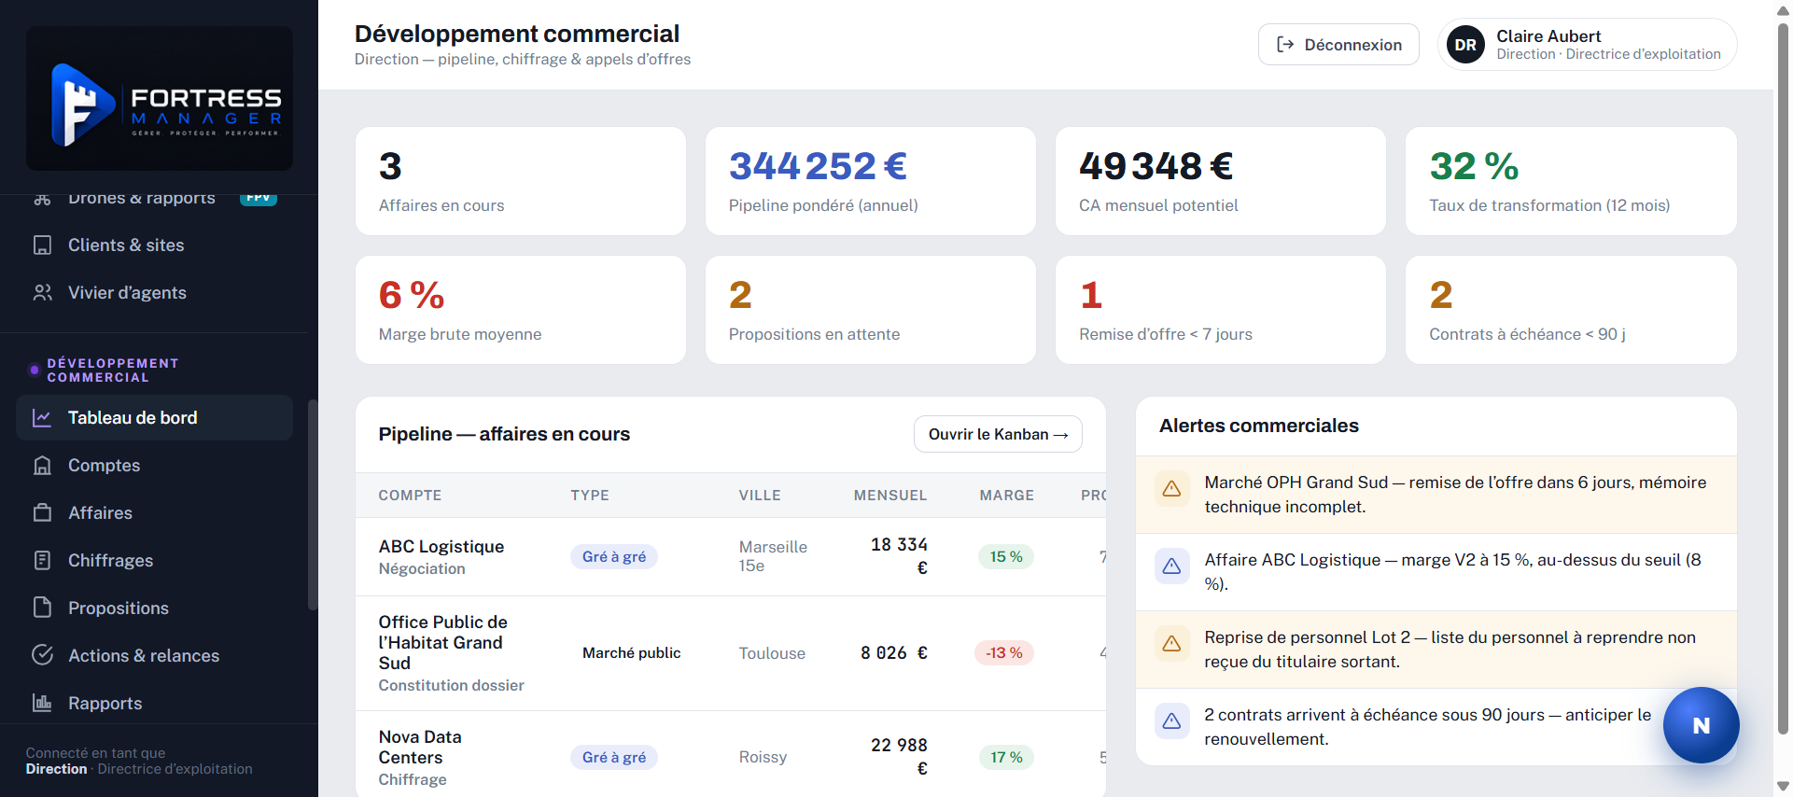Screen dimensions: 1793x797
Task: Open Drones & rapports in the sidebar
Action: pos(154,200)
